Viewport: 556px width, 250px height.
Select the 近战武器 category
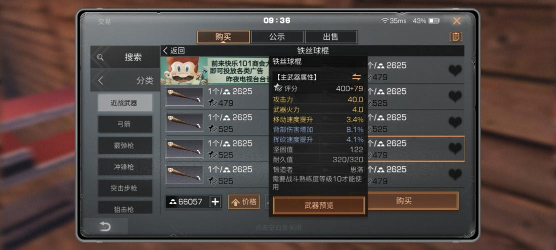tap(125, 103)
